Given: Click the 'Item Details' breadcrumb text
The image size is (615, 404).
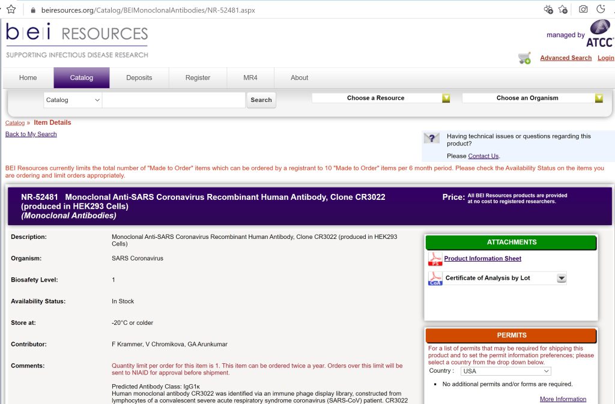Looking at the screenshot, I should (x=52, y=122).
